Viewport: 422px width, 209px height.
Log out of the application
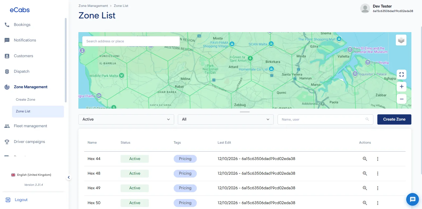(x=16, y=200)
